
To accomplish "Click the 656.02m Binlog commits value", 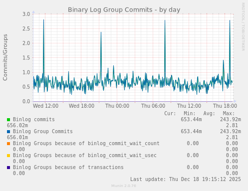I will point(17,126).
